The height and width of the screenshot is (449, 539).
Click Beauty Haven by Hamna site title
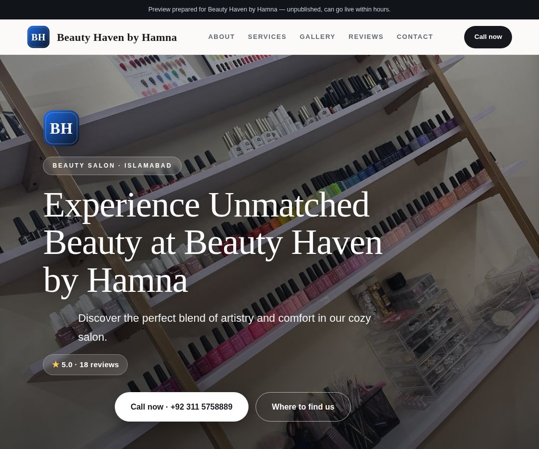[x=117, y=37]
